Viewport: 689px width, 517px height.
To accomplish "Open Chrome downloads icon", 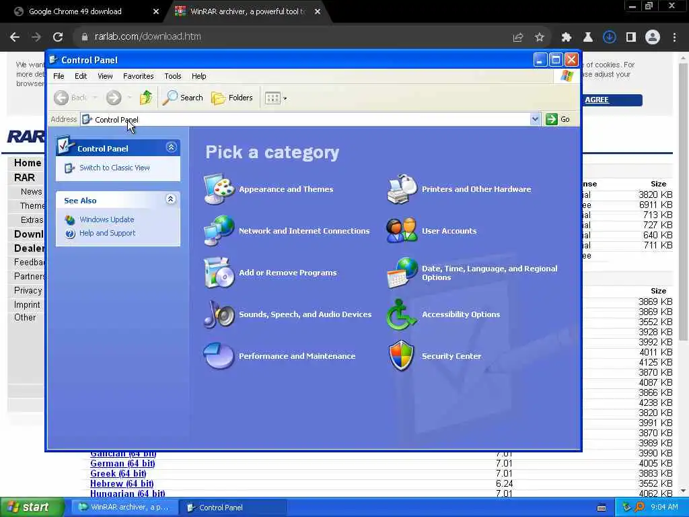I will point(610,38).
